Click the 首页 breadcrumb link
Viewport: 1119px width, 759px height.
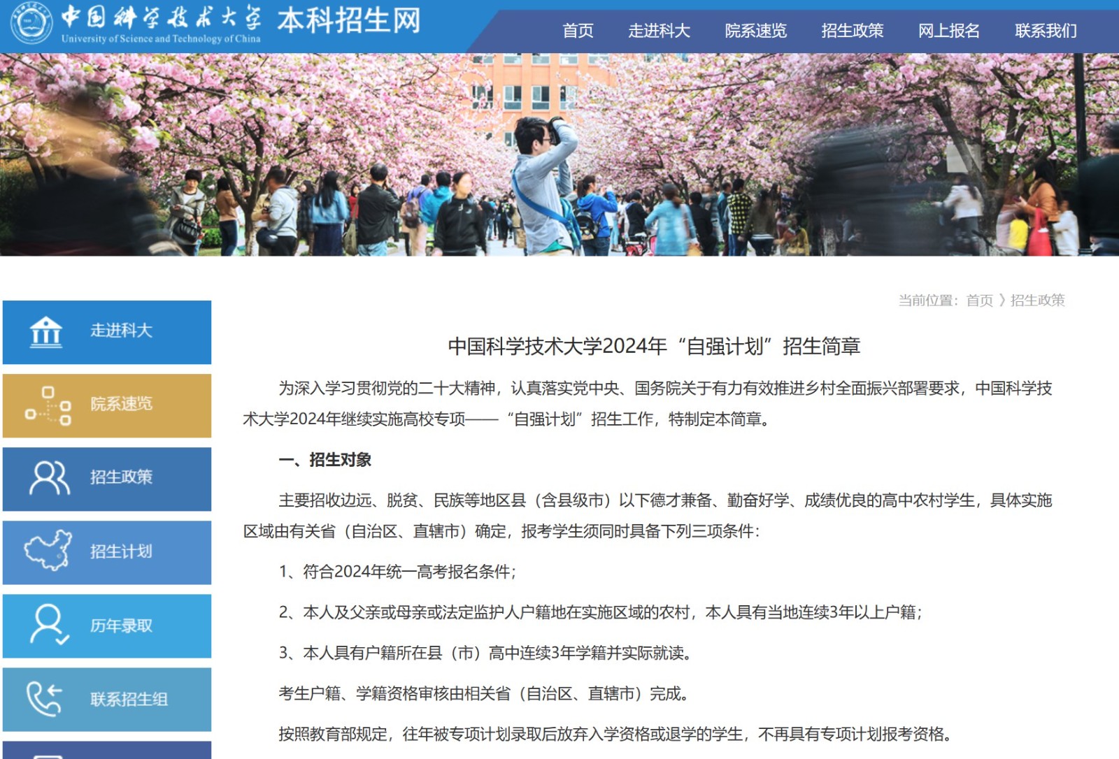(979, 301)
